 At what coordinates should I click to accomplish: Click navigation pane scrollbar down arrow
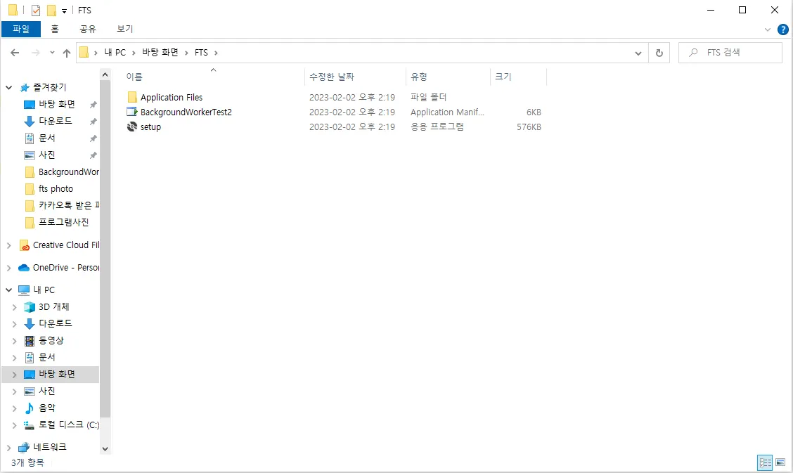tap(105, 448)
